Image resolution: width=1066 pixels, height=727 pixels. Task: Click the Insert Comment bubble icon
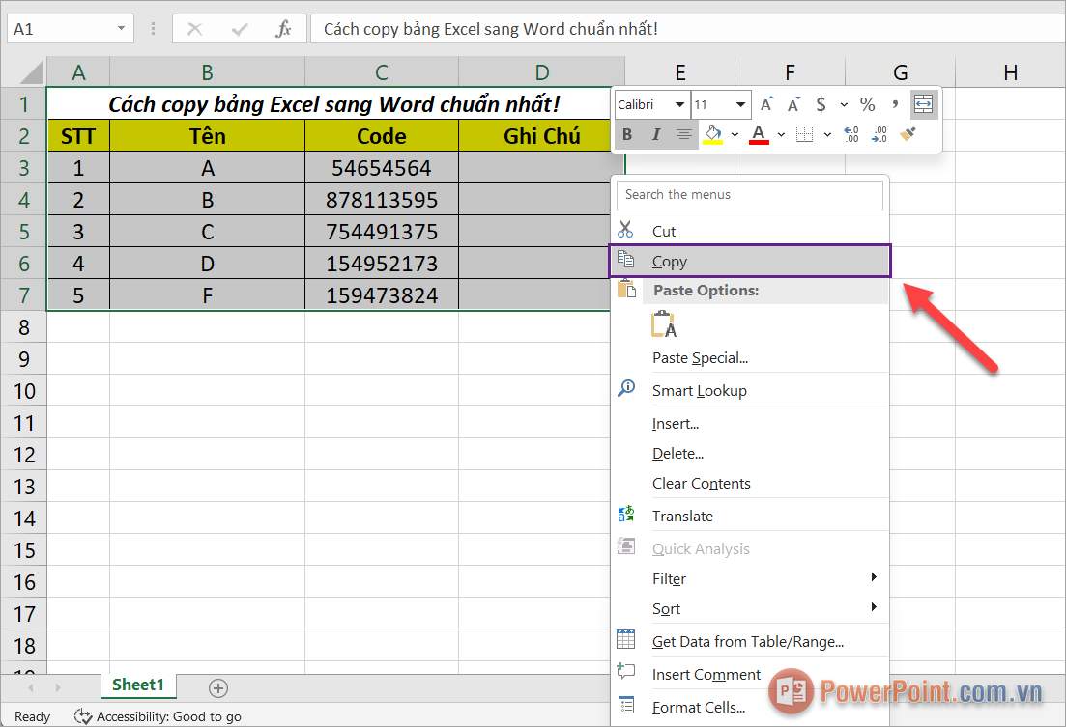click(x=625, y=672)
